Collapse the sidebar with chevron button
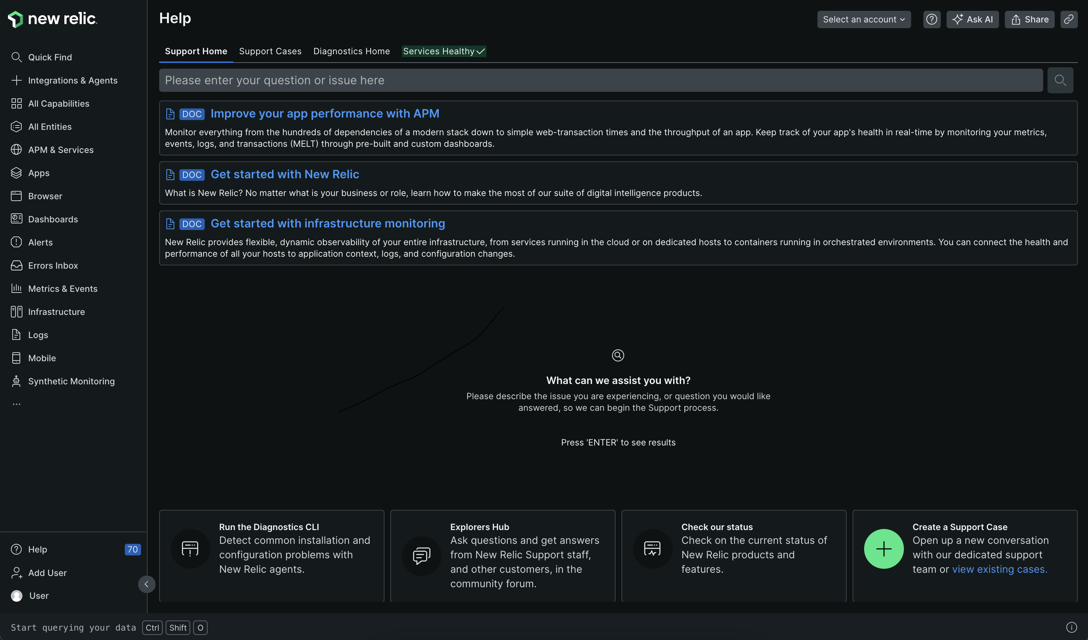This screenshot has height=640, width=1088. [146, 584]
